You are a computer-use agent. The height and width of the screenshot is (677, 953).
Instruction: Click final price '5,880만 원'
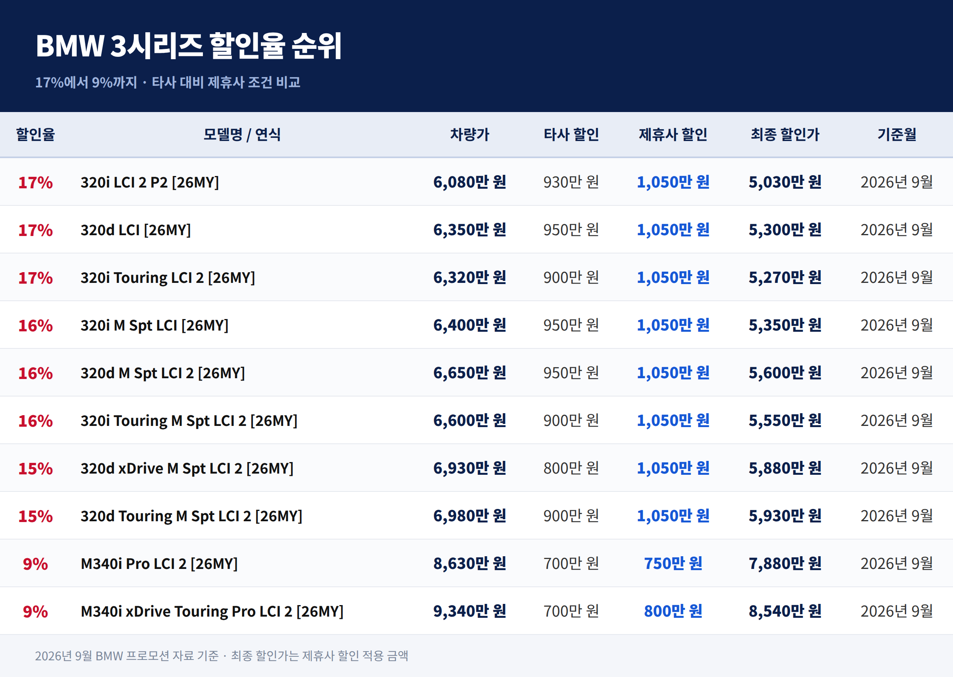(785, 468)
